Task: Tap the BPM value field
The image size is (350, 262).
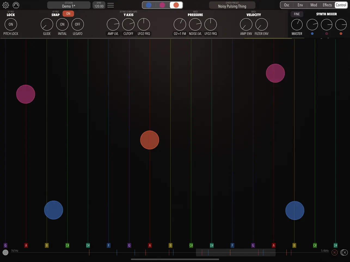Action: pos(99,5)
